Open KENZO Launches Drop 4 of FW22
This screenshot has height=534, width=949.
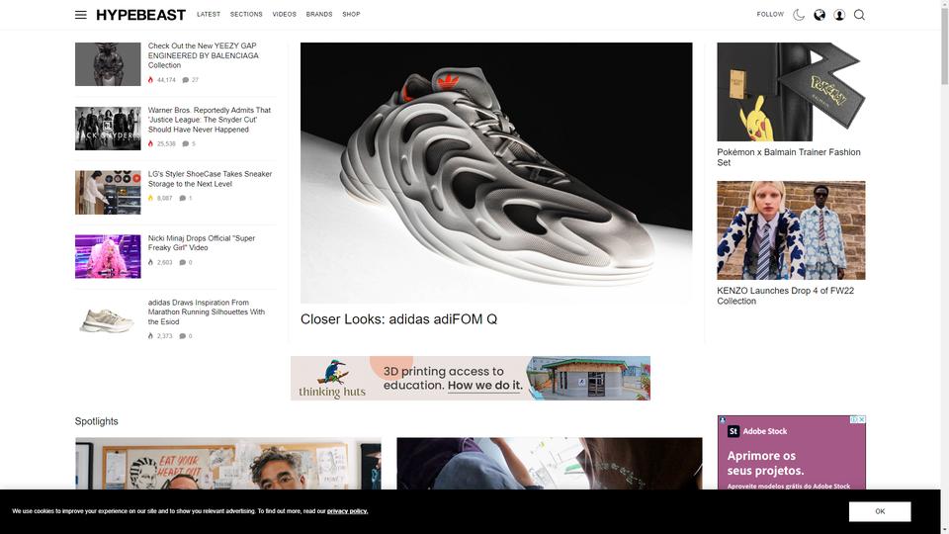[786, 296]
